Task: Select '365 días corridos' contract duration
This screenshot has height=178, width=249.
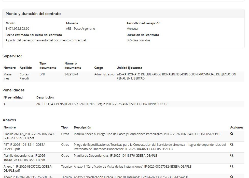Action: point(138,40)
